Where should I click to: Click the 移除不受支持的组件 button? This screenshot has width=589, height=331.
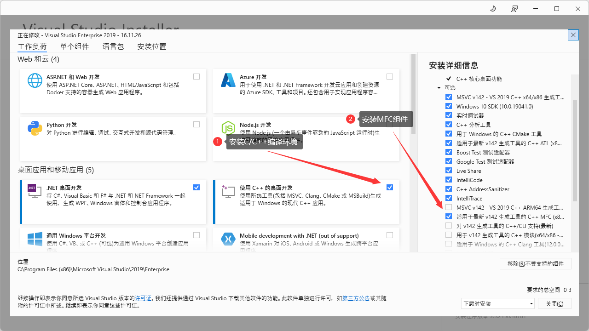pos(535,263)
